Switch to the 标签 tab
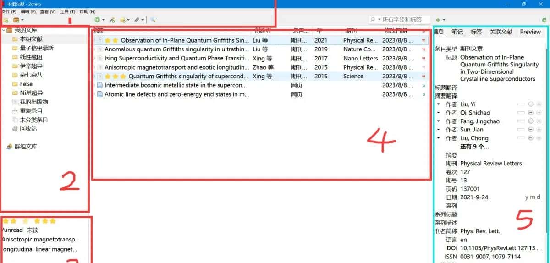The width and height of the screenshot is (550, 263). (x=476, y=32)
